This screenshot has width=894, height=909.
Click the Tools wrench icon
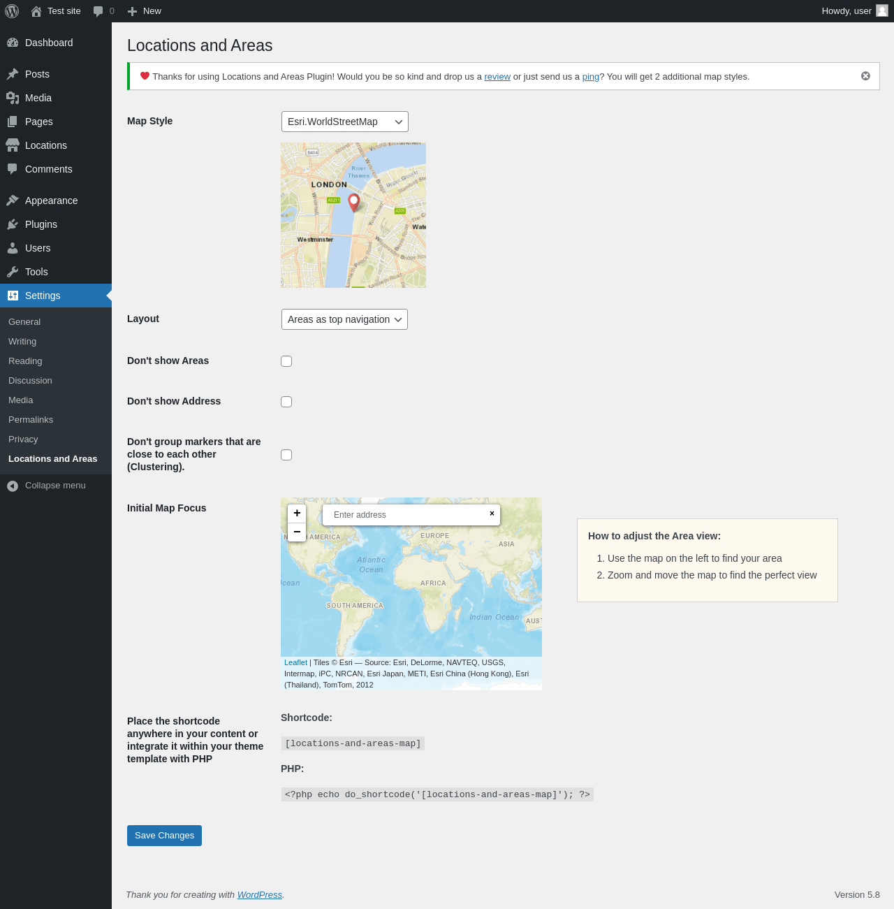13,272
